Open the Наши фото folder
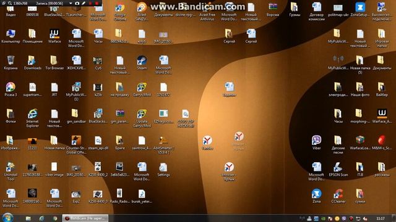Image resolution: width=396 pixels, height=222 pixels. (x=360, y=89)
